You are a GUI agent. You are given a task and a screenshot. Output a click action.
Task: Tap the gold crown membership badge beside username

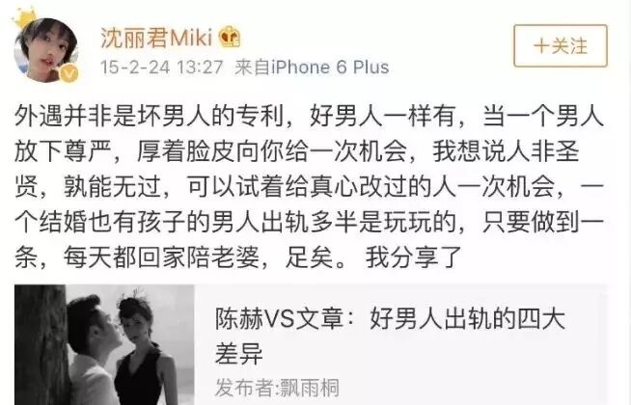click(230, 37)
